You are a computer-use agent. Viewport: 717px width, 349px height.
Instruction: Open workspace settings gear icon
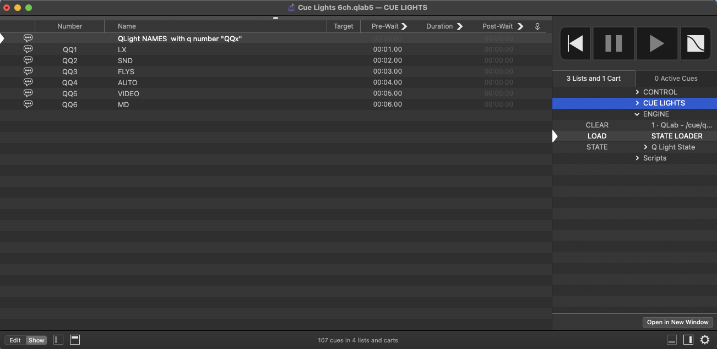click(x=705, y=340)
